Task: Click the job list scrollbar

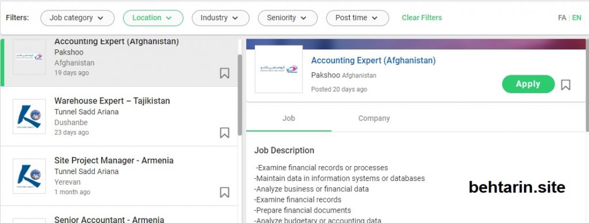Action: pyautogui.click(x=240, y=95)
